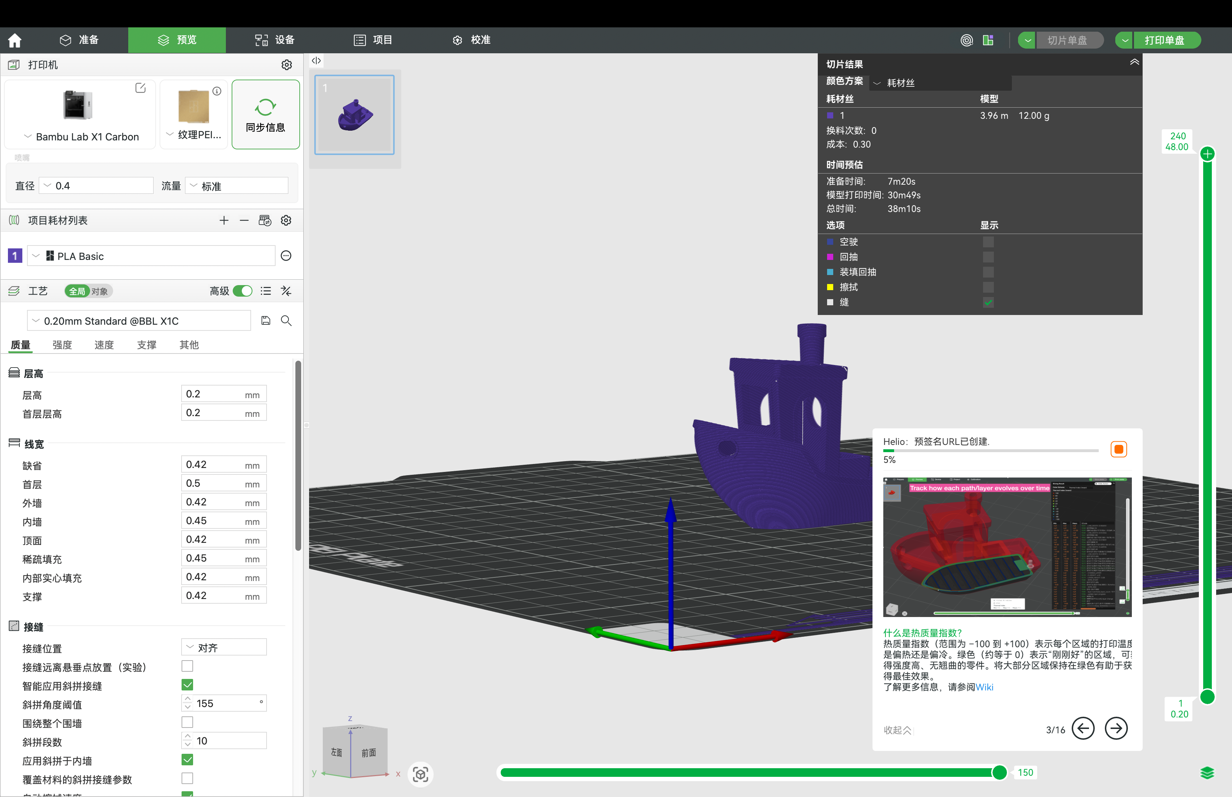Reset view with camera focus icon

pos(420,774)
